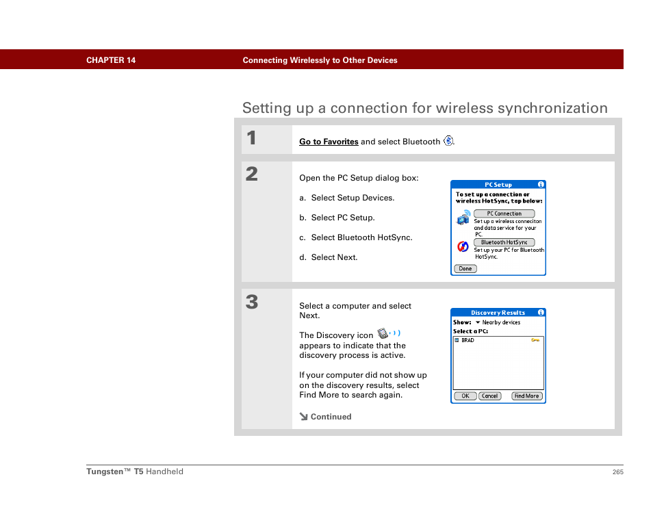
Task: Tap Done in PC Setup dialog
Action: tap(465, 268)
